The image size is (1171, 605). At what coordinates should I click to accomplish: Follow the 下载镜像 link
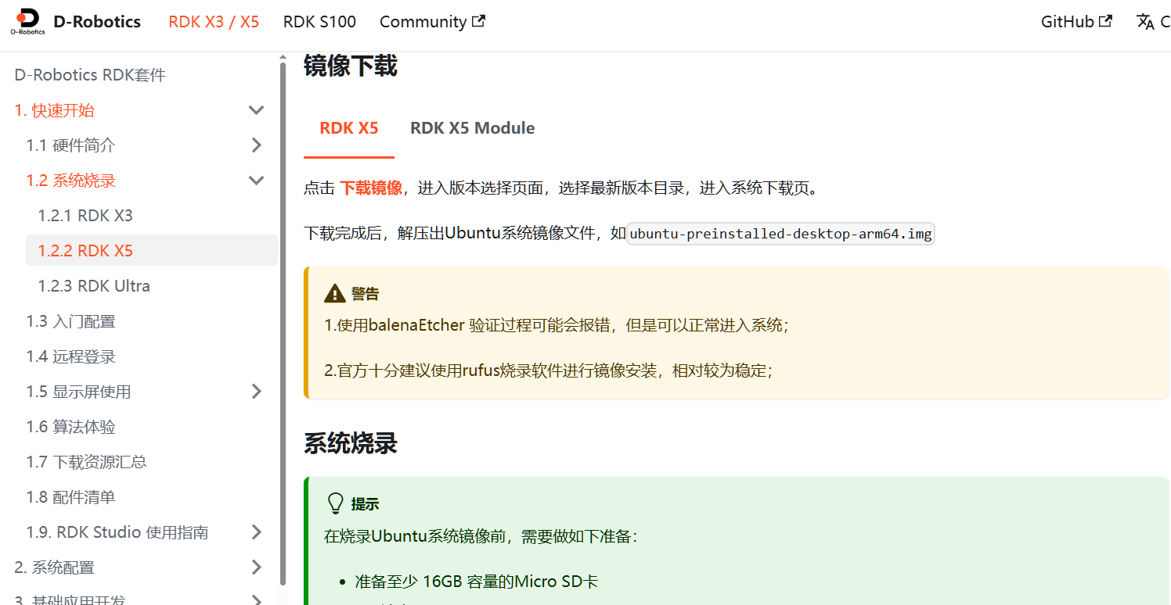(371, 188)
